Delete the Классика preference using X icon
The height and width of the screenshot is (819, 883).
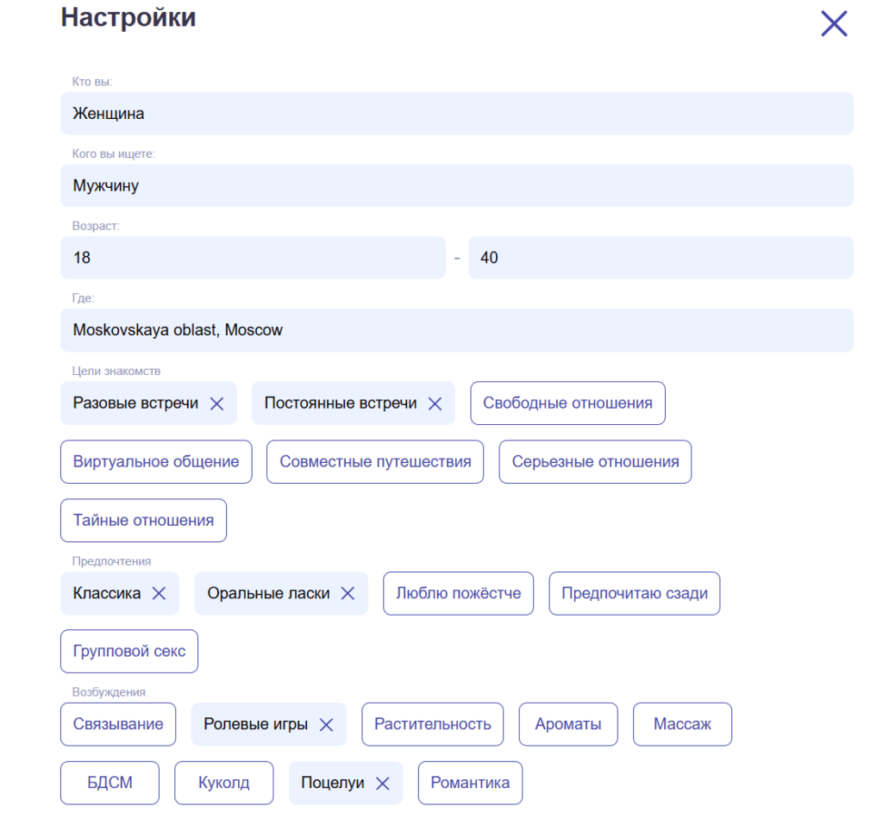pos(159,593)
